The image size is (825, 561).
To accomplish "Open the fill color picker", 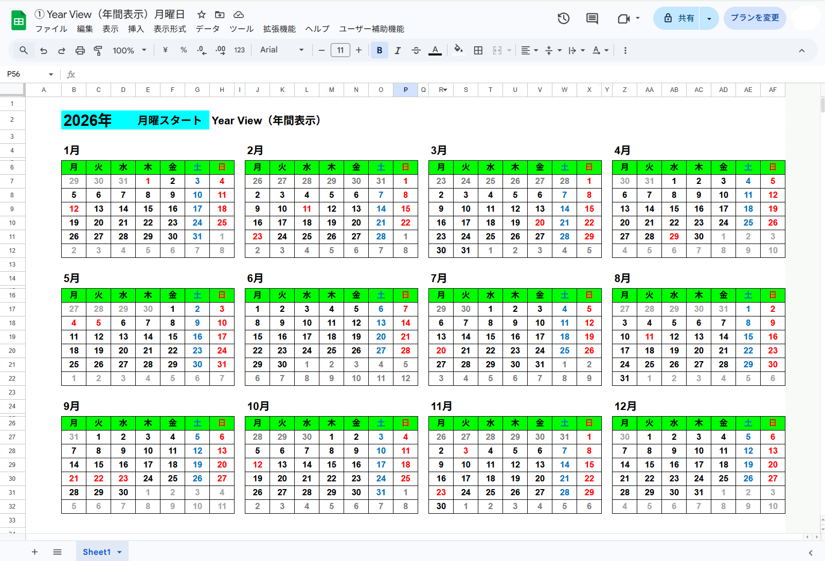I will [x=458, y=50].
